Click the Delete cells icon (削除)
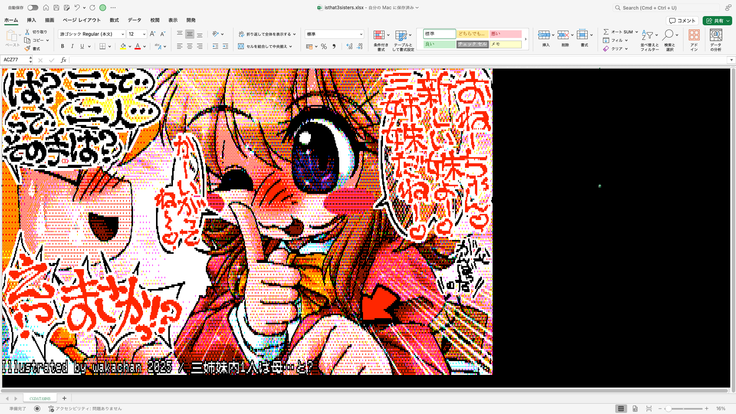 563,35
